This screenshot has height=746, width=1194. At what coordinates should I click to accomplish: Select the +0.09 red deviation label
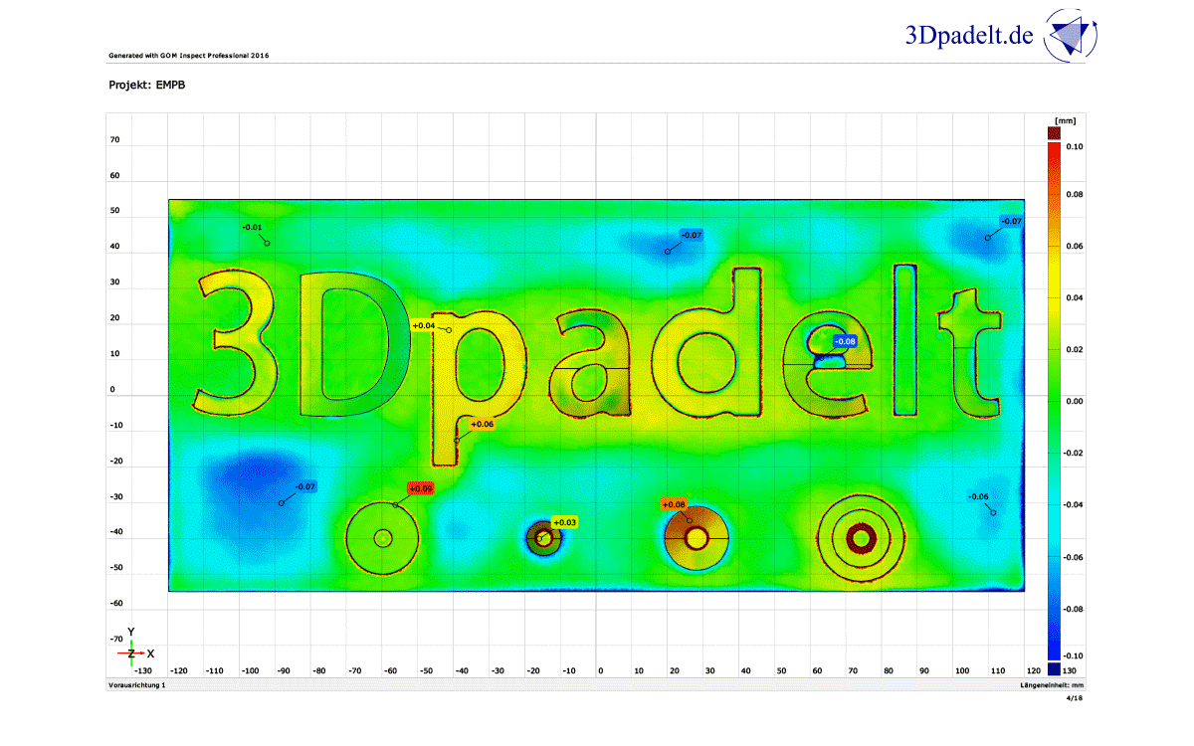[x=421, y=488]
